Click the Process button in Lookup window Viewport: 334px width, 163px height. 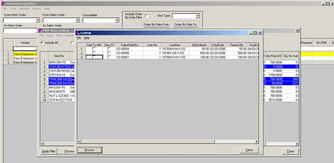pos(90,150)
